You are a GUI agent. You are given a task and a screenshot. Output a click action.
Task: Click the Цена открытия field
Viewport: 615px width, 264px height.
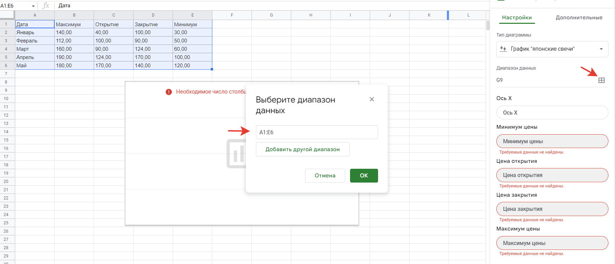tap(552, 175)
